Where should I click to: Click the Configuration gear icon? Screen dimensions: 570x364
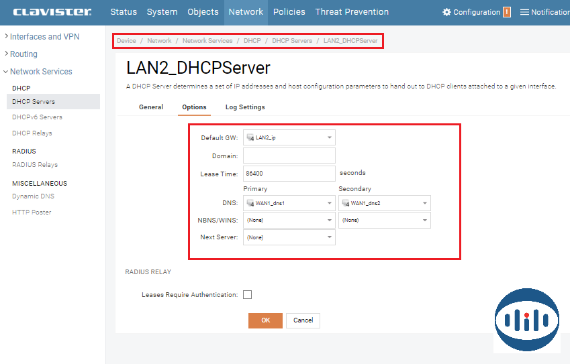(x=446, y=12)
